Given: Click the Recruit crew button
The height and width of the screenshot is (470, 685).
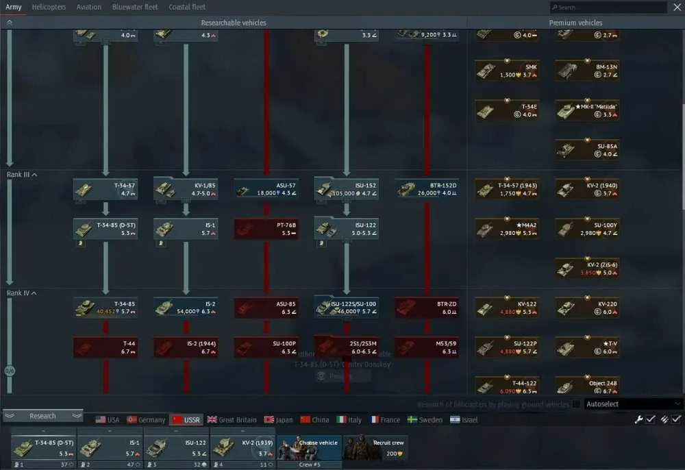Looking at the screenshot, I should (x=375, y=447).
